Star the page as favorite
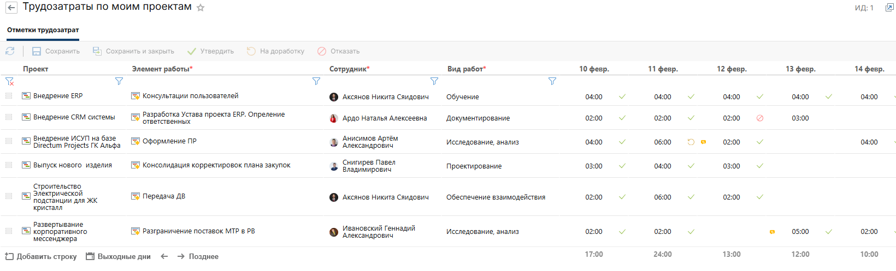This screenshot has height=271, width=896. point(201,8)
